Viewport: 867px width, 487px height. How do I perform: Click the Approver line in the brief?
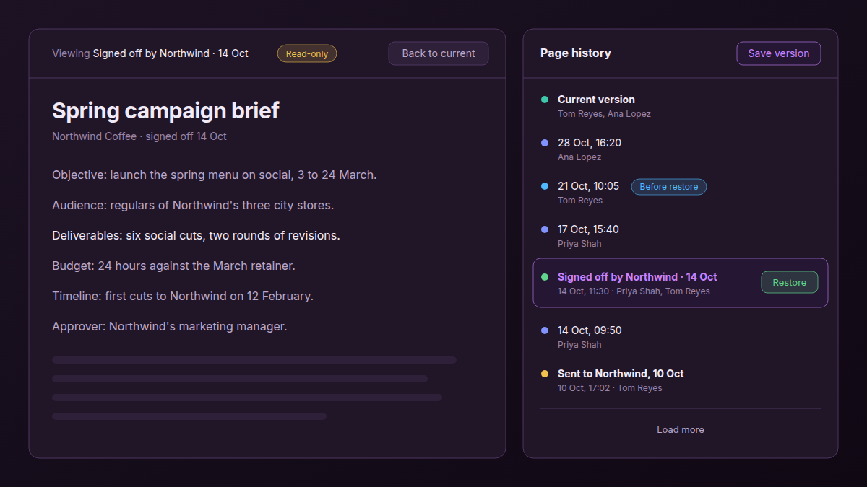[x=170, y=327]
